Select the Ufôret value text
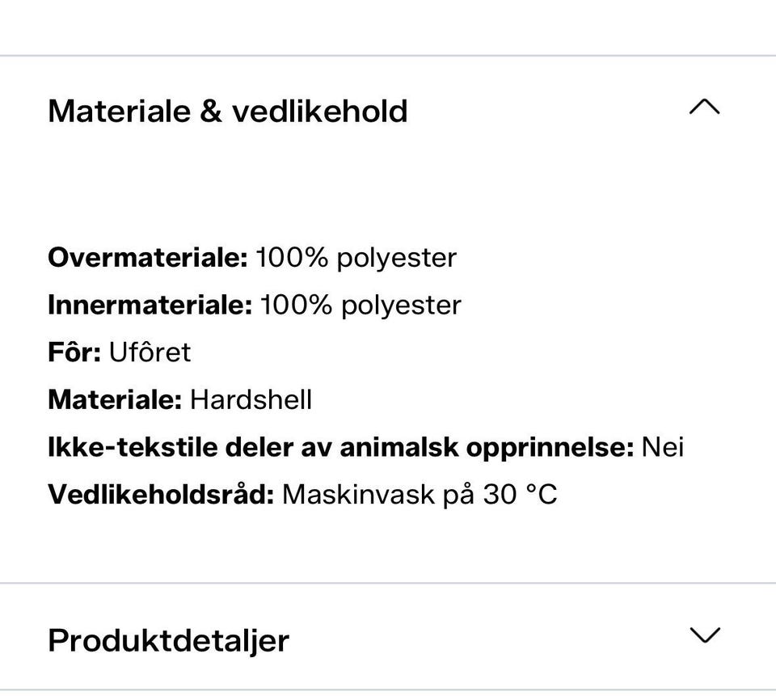 [x=150, y=352]
